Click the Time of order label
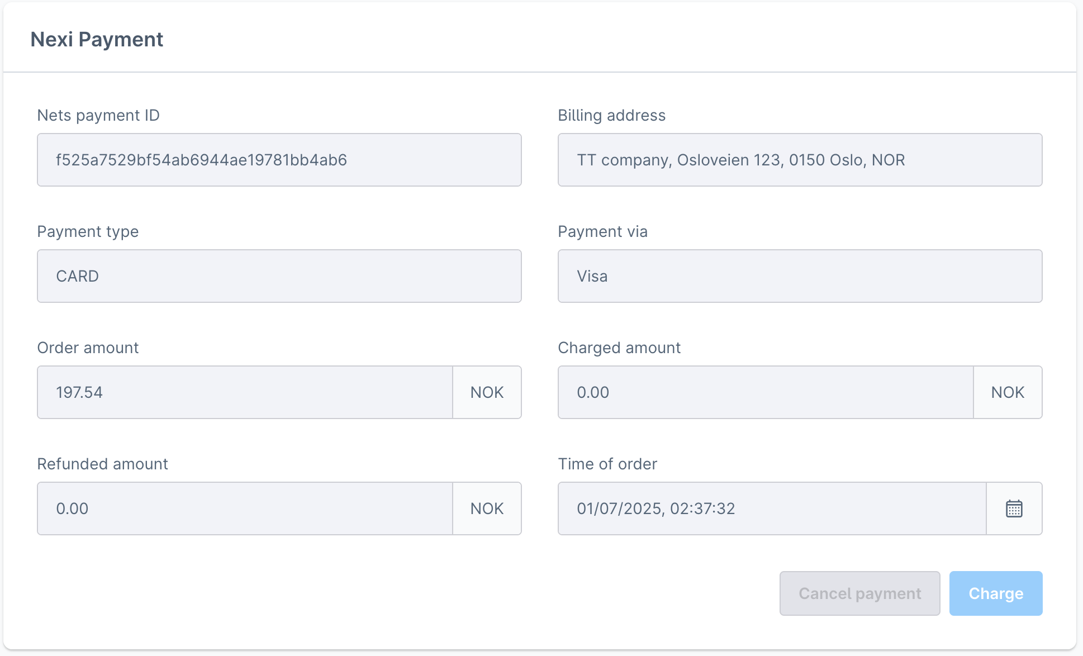 (607, 464)
